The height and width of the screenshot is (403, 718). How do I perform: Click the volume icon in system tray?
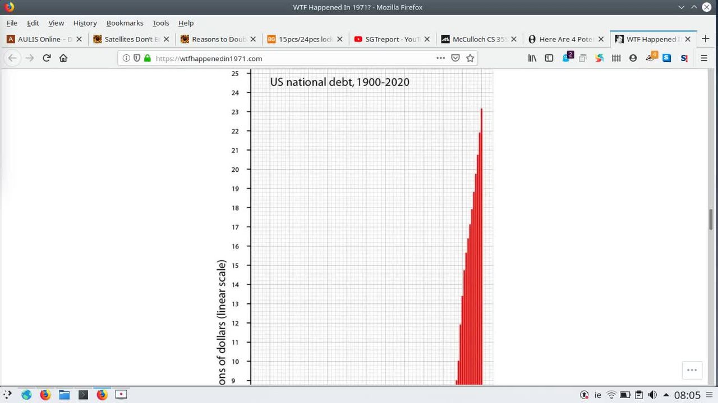[652, 395]
